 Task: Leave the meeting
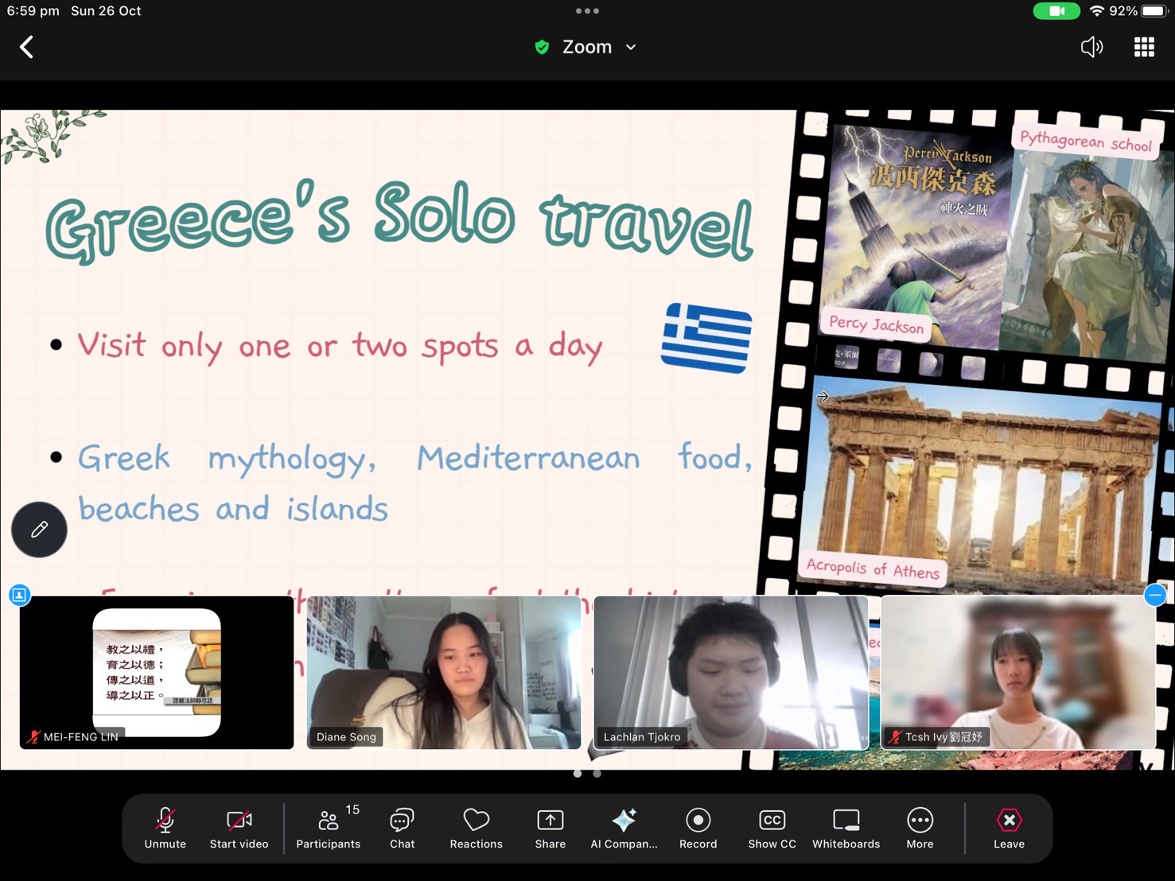[x=1009, y=828]
